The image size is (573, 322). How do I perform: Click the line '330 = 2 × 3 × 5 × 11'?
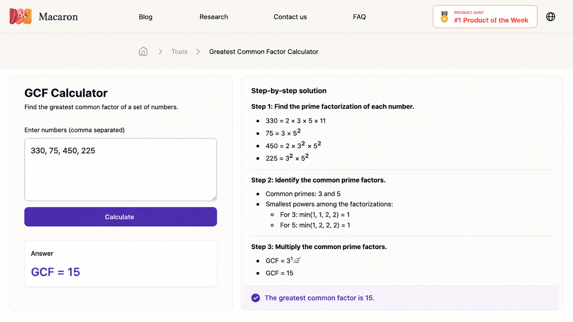point(295,121)
